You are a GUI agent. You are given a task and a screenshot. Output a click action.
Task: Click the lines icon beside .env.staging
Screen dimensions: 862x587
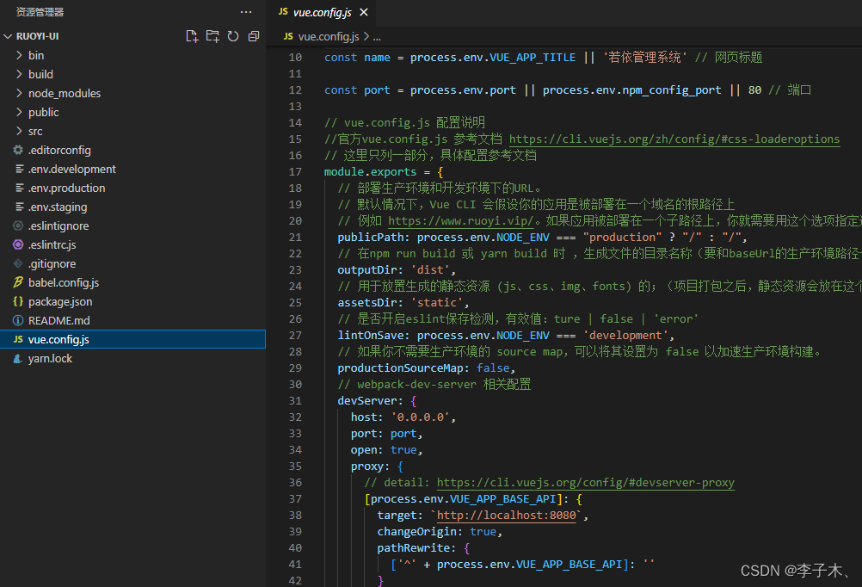coord(19,207)
